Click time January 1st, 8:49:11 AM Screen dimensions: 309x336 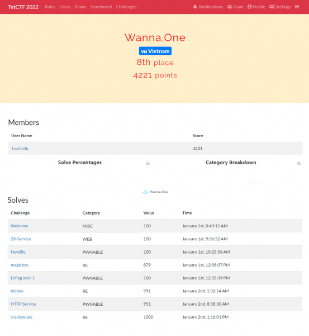click(205, 226)
